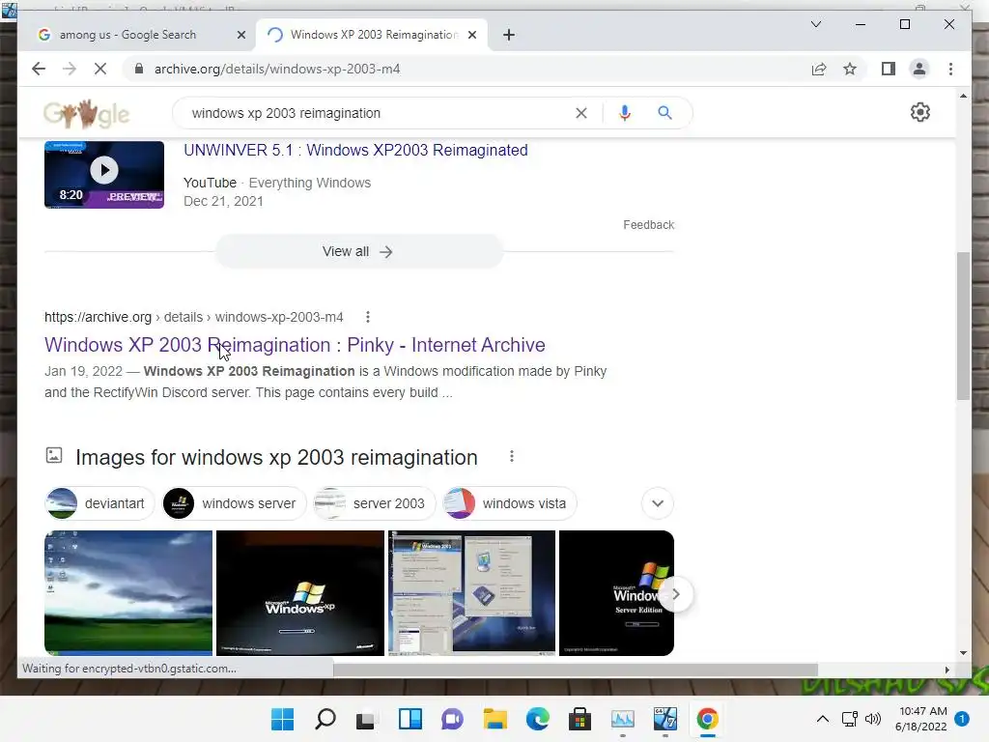
Task: Close the Windows XP 2003 Reimagination tab
Action: [x=471, y=35]
